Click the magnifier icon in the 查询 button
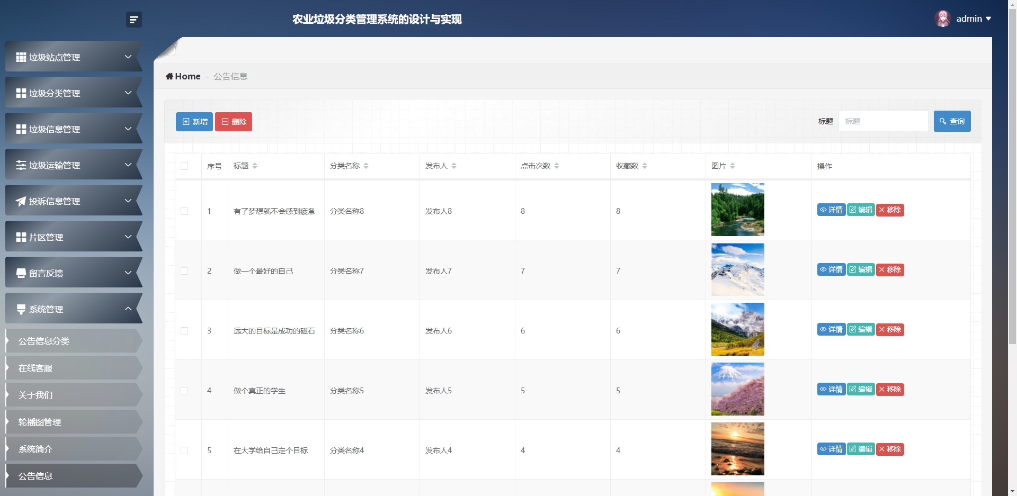 [x=942, y=121]
